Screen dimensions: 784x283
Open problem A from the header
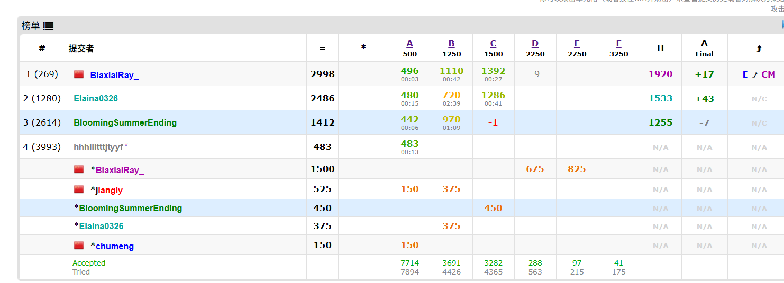409,44
